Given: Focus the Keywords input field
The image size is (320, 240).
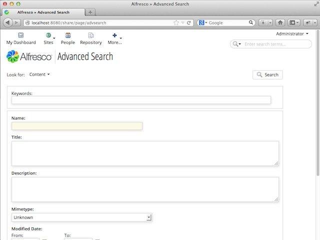Looking at the screenshot, I should [141, 100].
